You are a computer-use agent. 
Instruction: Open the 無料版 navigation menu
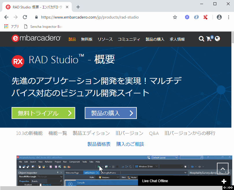86,39
